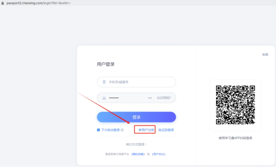Click the padlock icon in the address bar
The image size is (276, 167).
3,3
